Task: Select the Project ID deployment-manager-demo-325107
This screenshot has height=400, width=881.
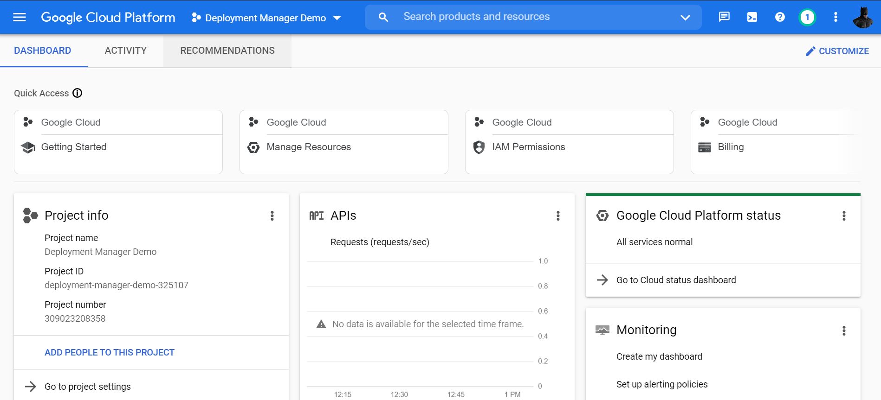Action: tap(117, 285)
